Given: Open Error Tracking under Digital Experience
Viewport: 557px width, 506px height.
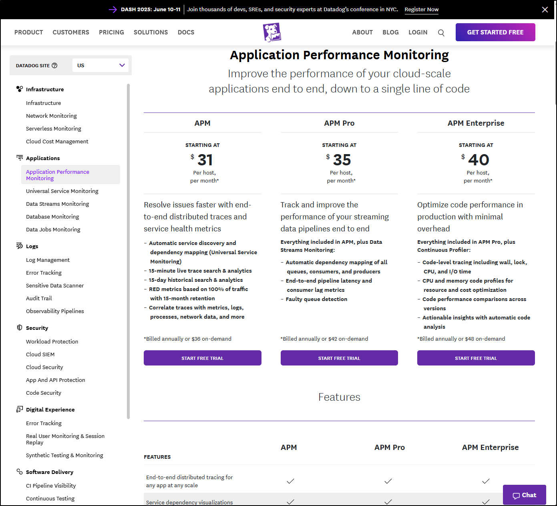Looking at the screenshot, I should (x=44, y=423).
